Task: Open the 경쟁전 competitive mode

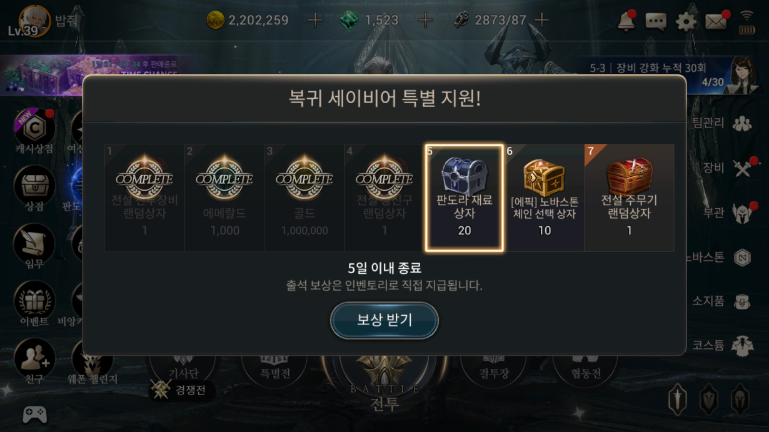Action: pyautogui.click(x=183, y=391)
